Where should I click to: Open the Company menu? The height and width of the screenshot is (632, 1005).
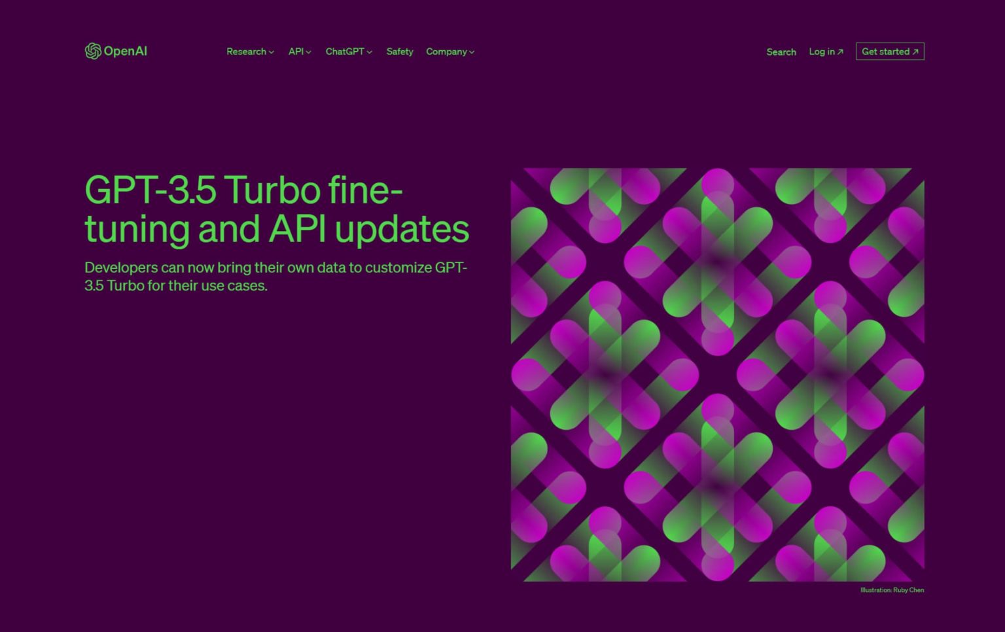coord(446,52)
